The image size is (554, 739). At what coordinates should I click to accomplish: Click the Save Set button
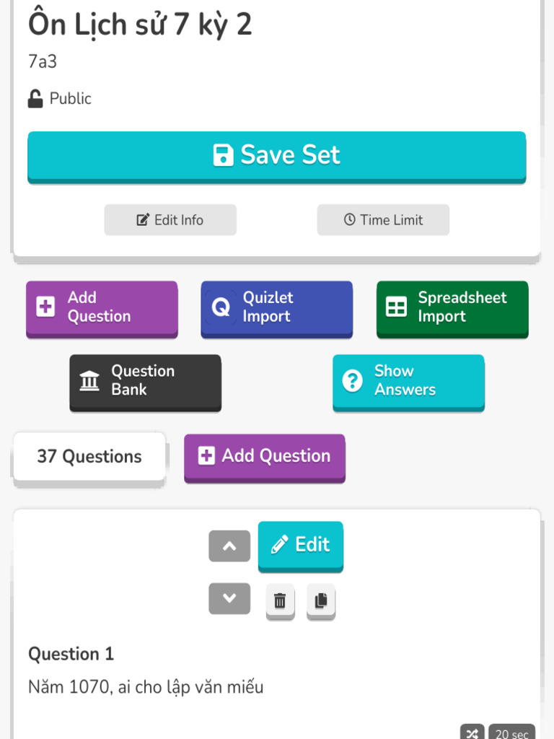tap(276, 155)
